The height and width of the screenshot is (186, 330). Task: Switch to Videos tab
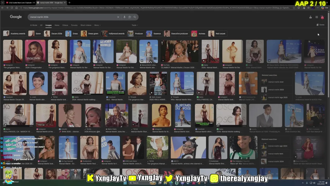[65, 25]
